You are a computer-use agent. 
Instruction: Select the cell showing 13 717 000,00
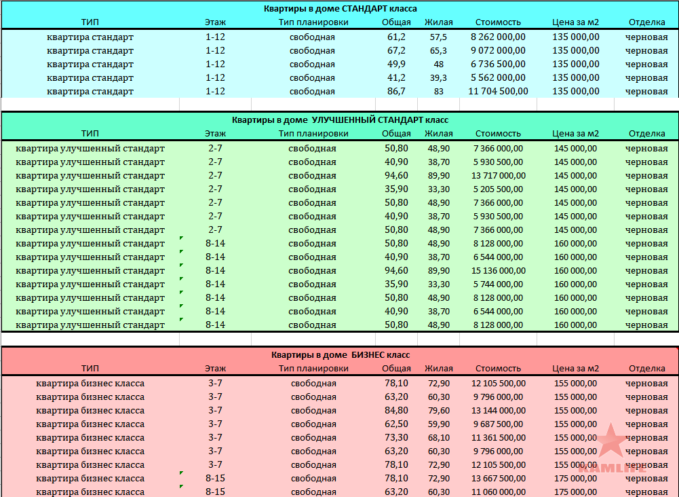pos(498,175)
